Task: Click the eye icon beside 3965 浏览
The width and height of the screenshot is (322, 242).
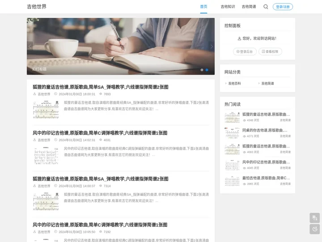Action: pos(244,184)
